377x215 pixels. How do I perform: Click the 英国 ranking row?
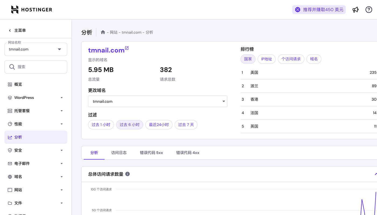tap(309, 126)
